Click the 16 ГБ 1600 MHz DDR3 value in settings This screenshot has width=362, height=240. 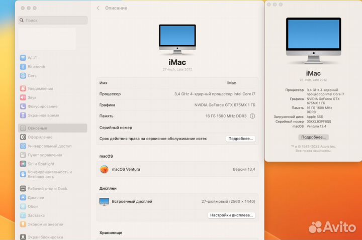[226, 116]
